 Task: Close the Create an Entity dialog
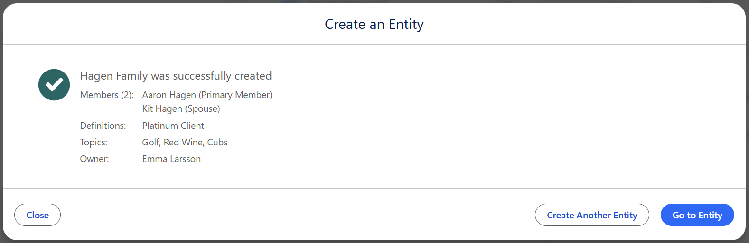tap(37, 215)
